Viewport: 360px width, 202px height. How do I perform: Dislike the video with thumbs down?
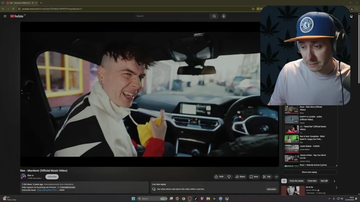(x=229, y=177)
